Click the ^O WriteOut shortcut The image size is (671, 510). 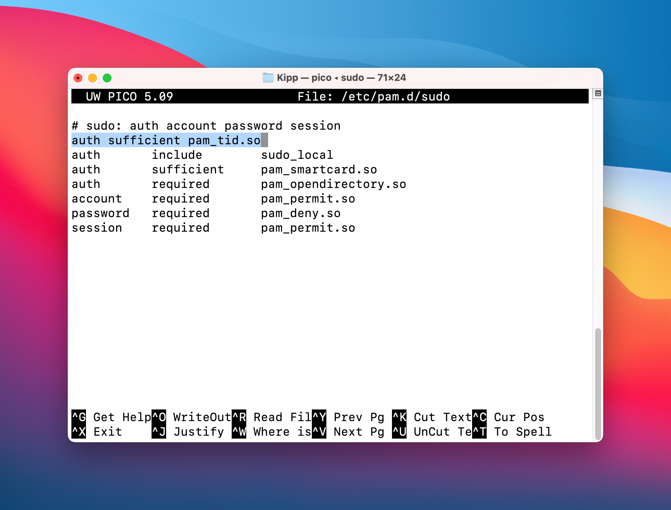192,417
